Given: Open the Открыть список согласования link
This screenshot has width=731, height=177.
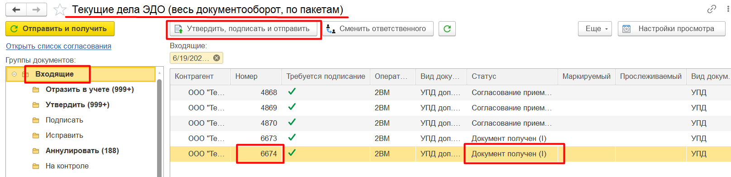Looking at the screenshot, I should pyautogui.click(x=58, y=46).
